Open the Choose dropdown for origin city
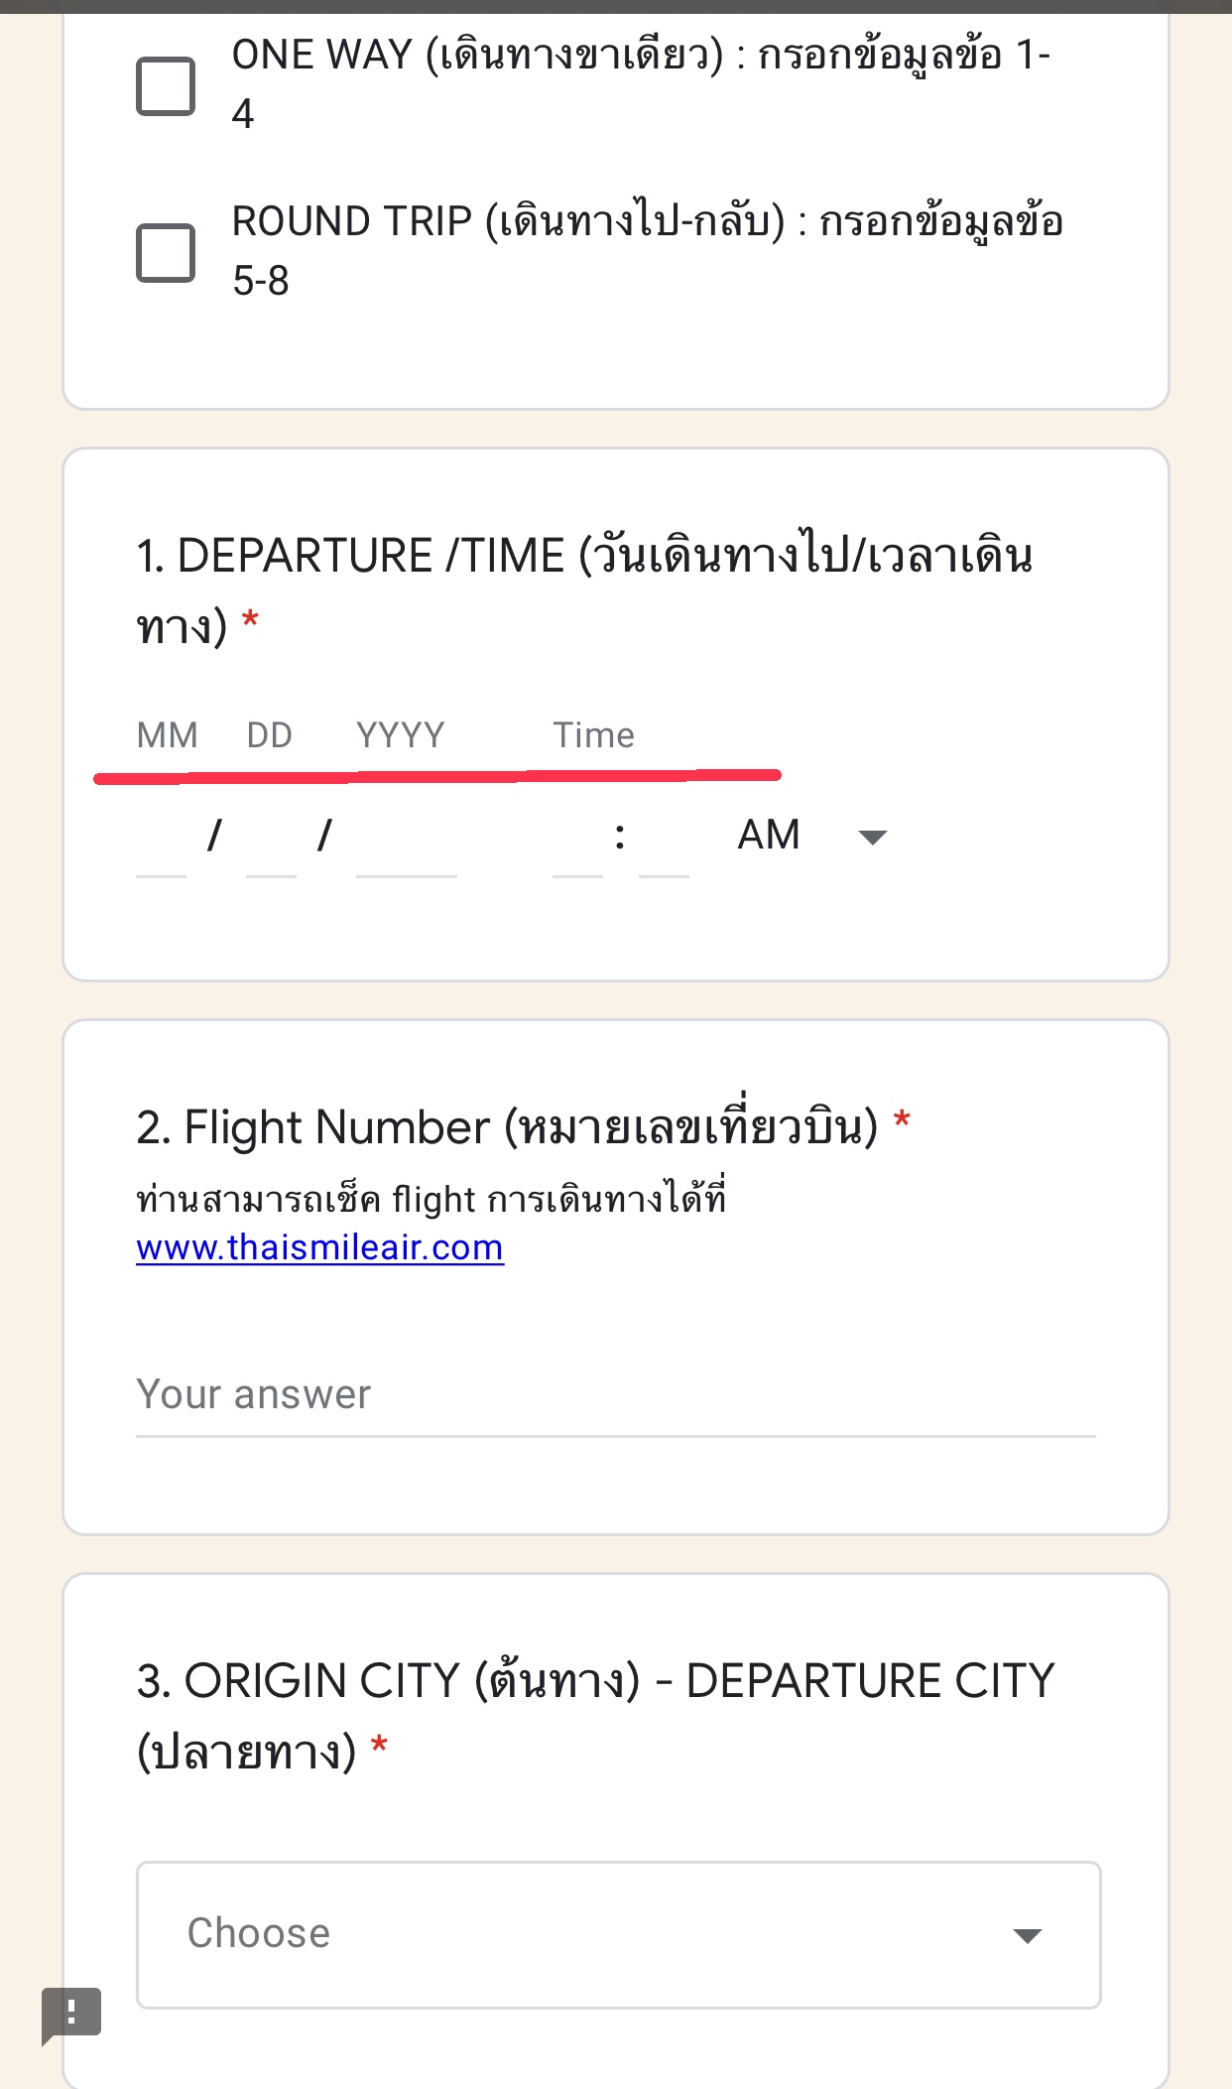This screenshot has width=1232, height=2089. (619, 1935)
